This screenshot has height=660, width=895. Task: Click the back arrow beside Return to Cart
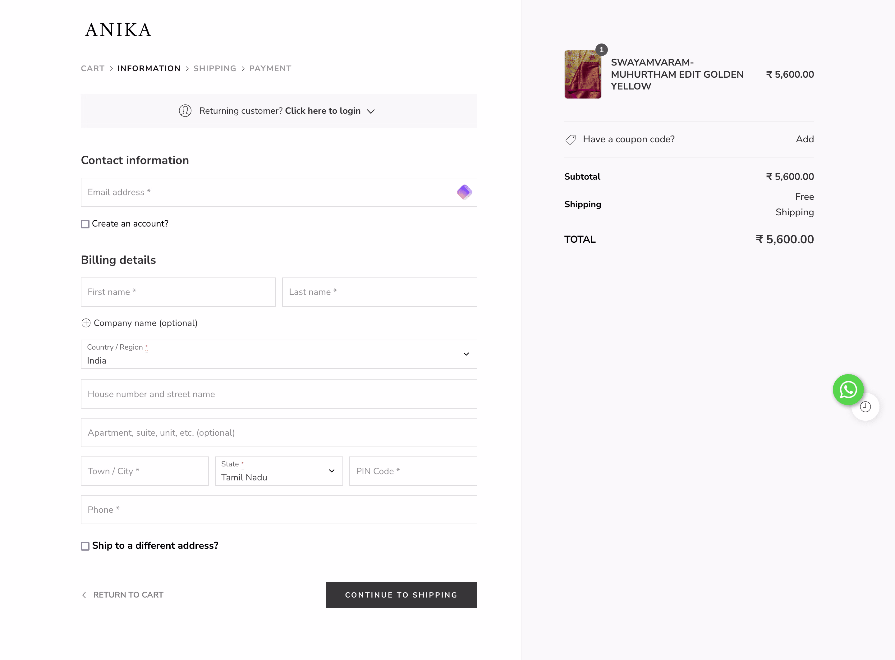click(x=84, y=595)
